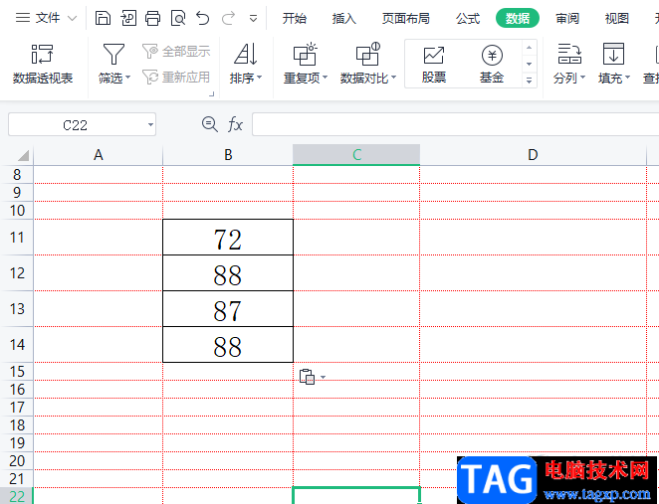The image size is (659, 504).
Task: Select cell B13 containing 87
Action: pyautogui.click(x=228, y=308)
